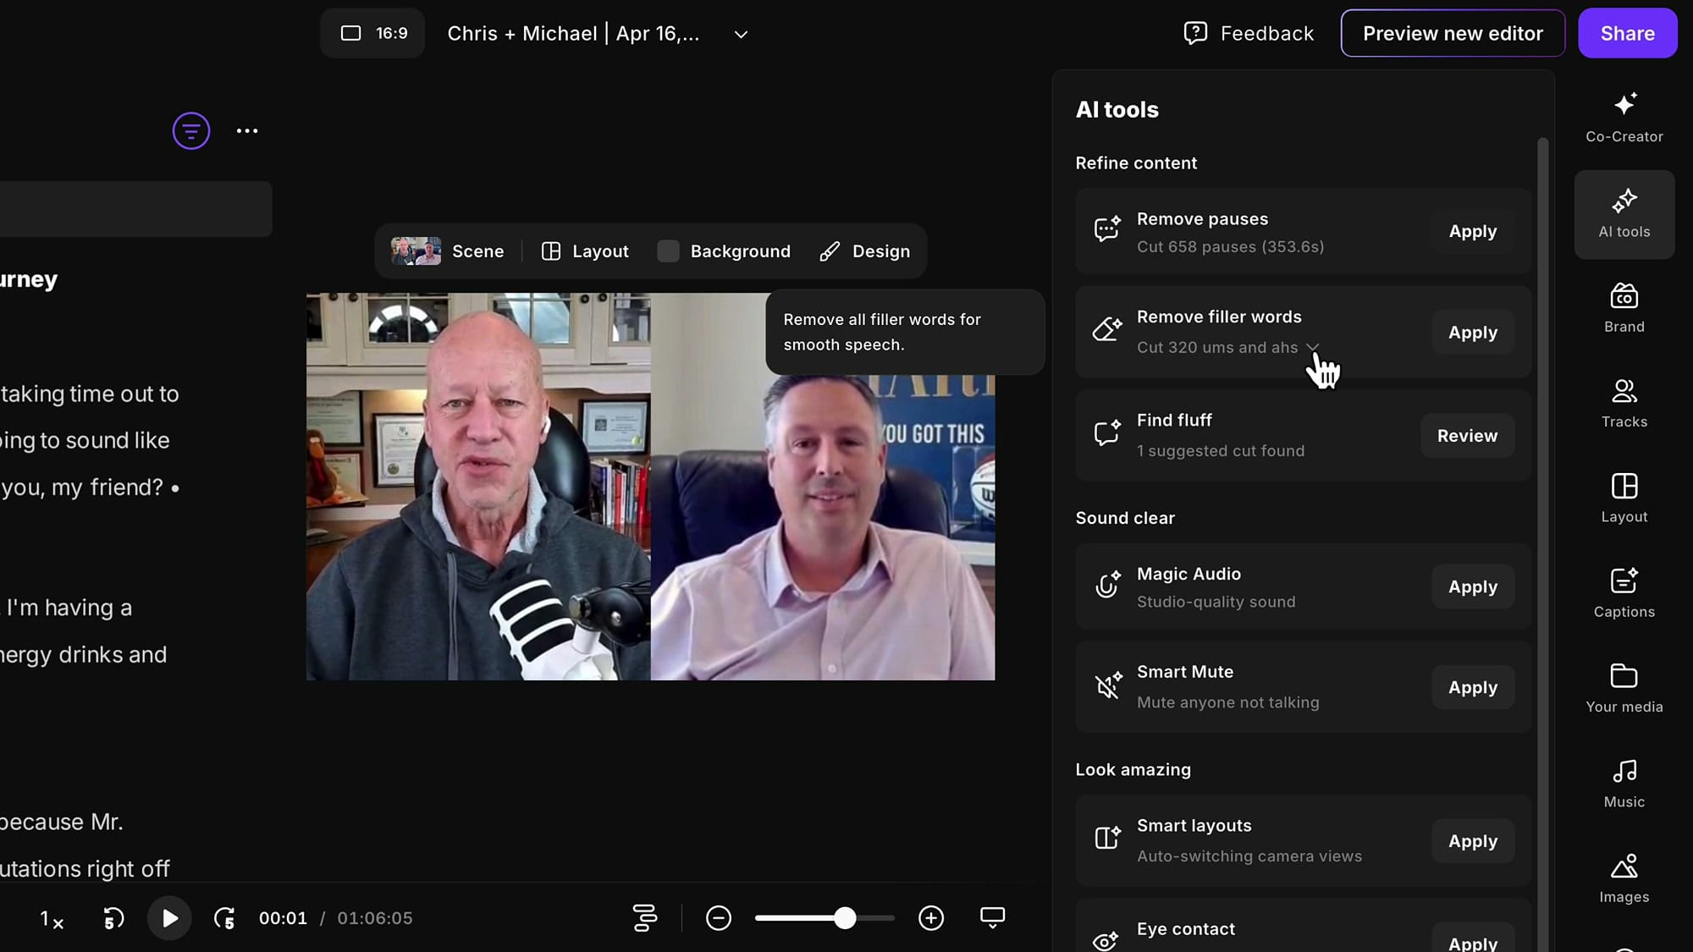Expand the filler words options chevron
Viewport: 1693px width, 952px height.
(1312, 347)
